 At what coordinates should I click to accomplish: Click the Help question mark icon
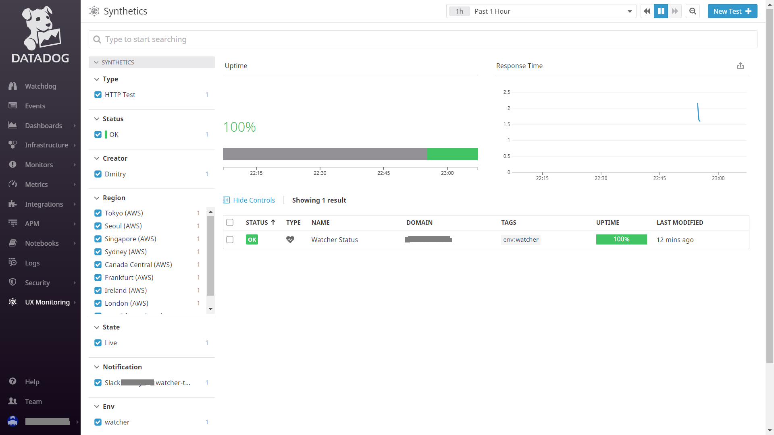point(13,381)
